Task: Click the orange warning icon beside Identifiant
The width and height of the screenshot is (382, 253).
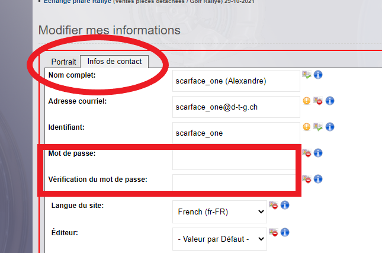Action: point(306,127)
